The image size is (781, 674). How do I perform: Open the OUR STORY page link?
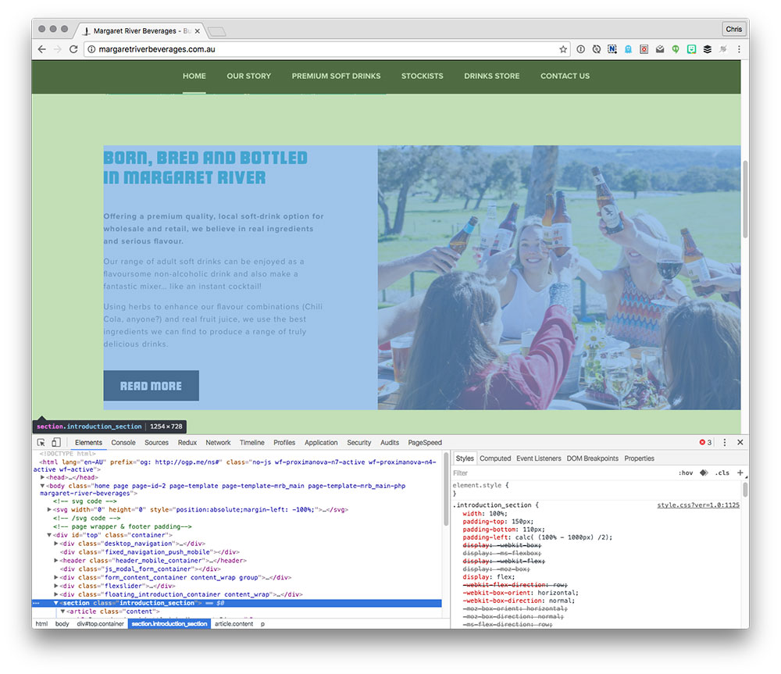click(249, 77)
